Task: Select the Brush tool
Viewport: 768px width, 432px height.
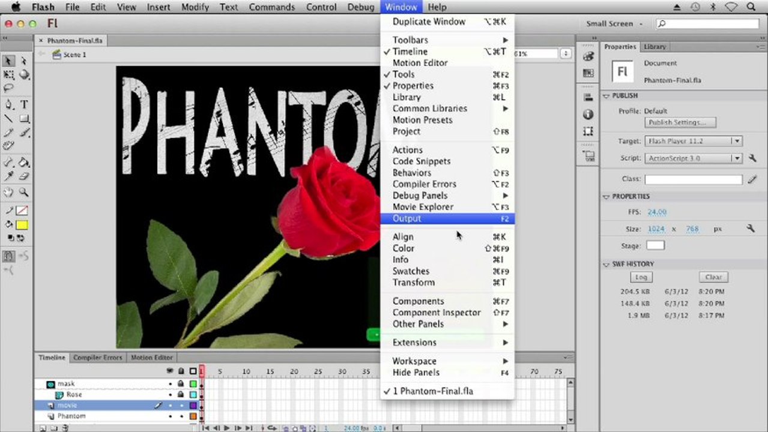Action: click(x=24, y=132)
